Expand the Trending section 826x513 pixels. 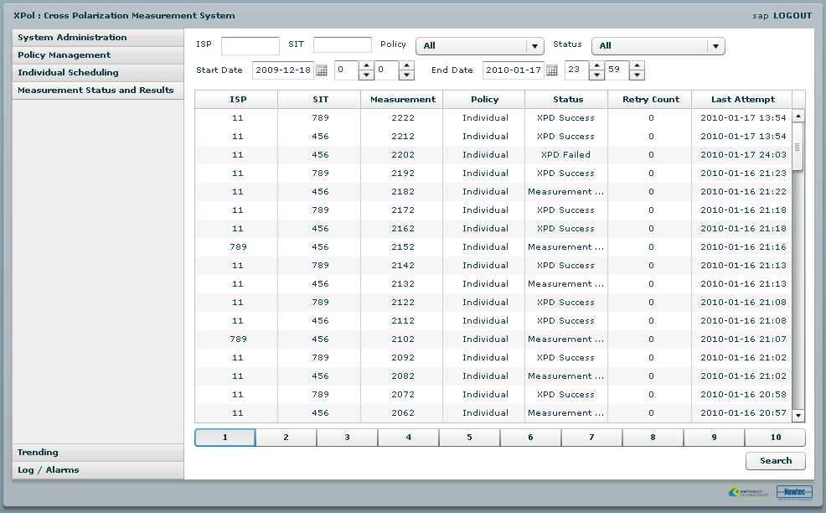click(98, 452)
